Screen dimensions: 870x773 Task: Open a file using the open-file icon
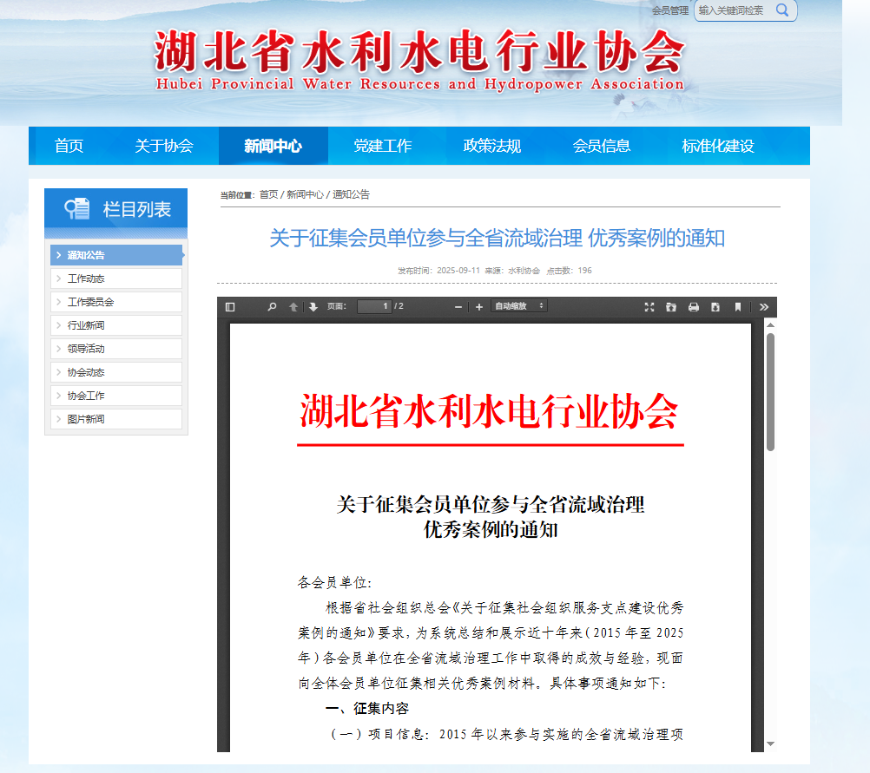671,306
